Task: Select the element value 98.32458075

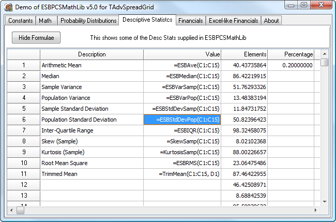Action: click(x=245, y=130)
